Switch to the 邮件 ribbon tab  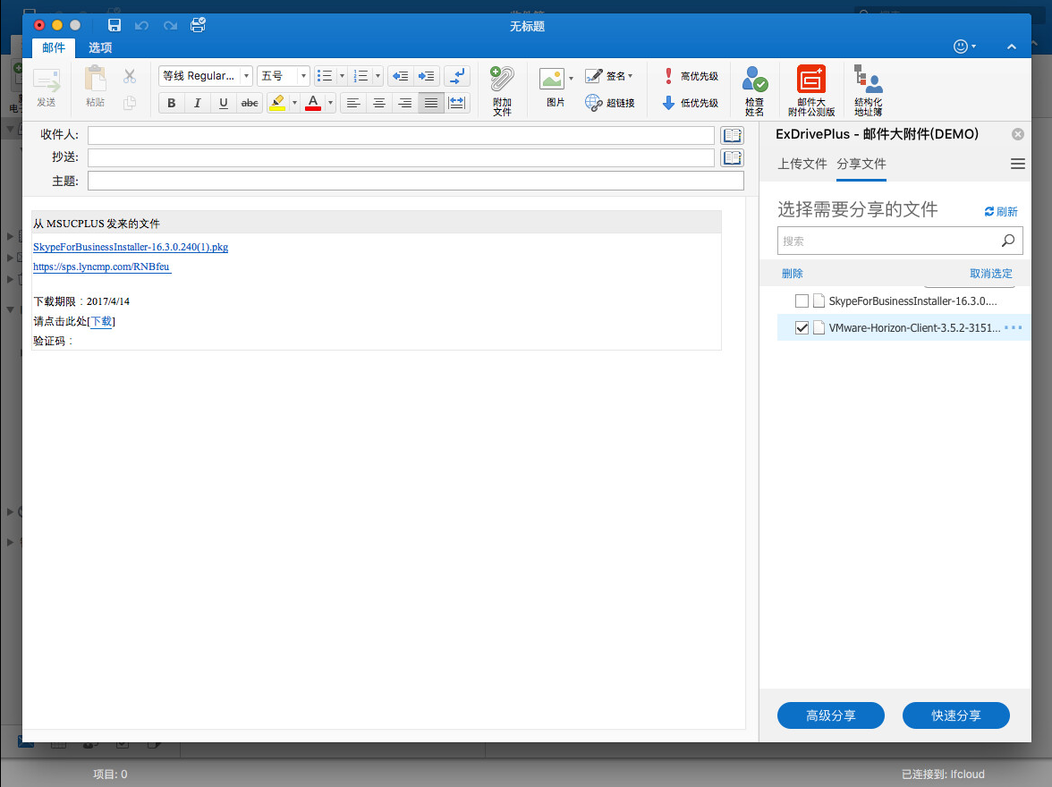coord(54,47)
